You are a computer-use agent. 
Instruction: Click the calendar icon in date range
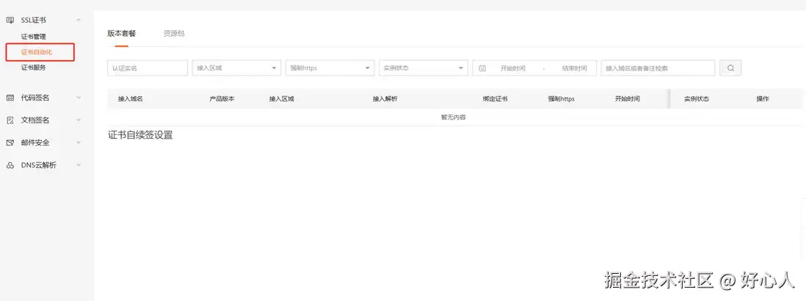pos(482,68)
